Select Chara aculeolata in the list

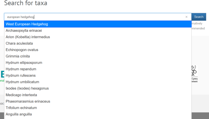pos(98,43)
